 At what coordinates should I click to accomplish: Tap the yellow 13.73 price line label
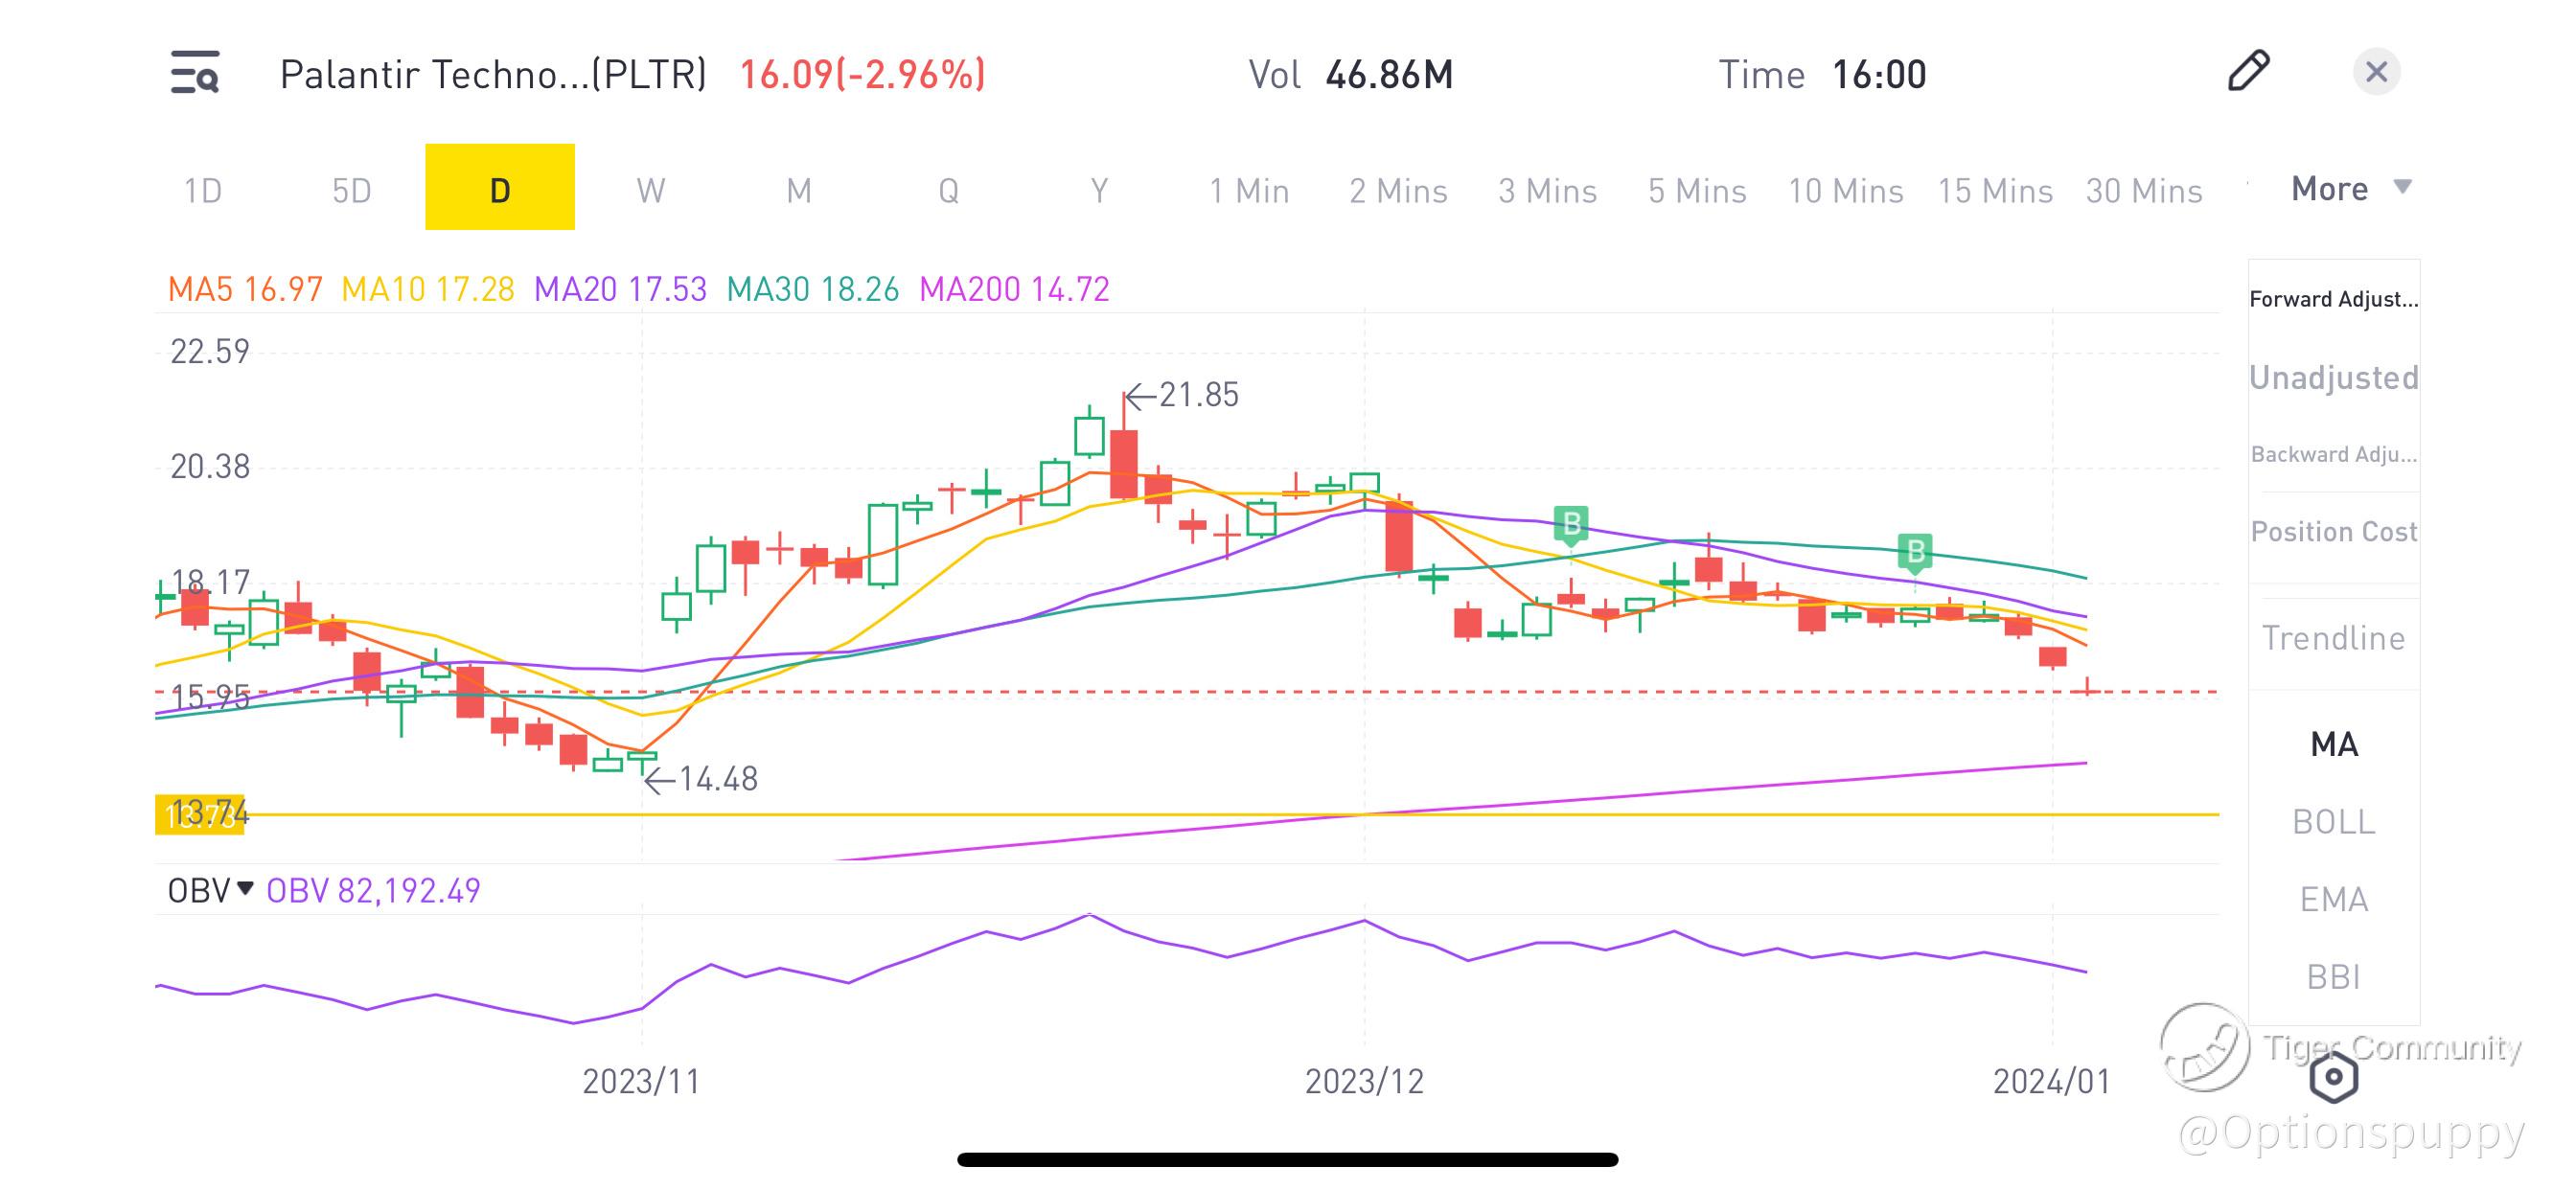tap(200, 815)
